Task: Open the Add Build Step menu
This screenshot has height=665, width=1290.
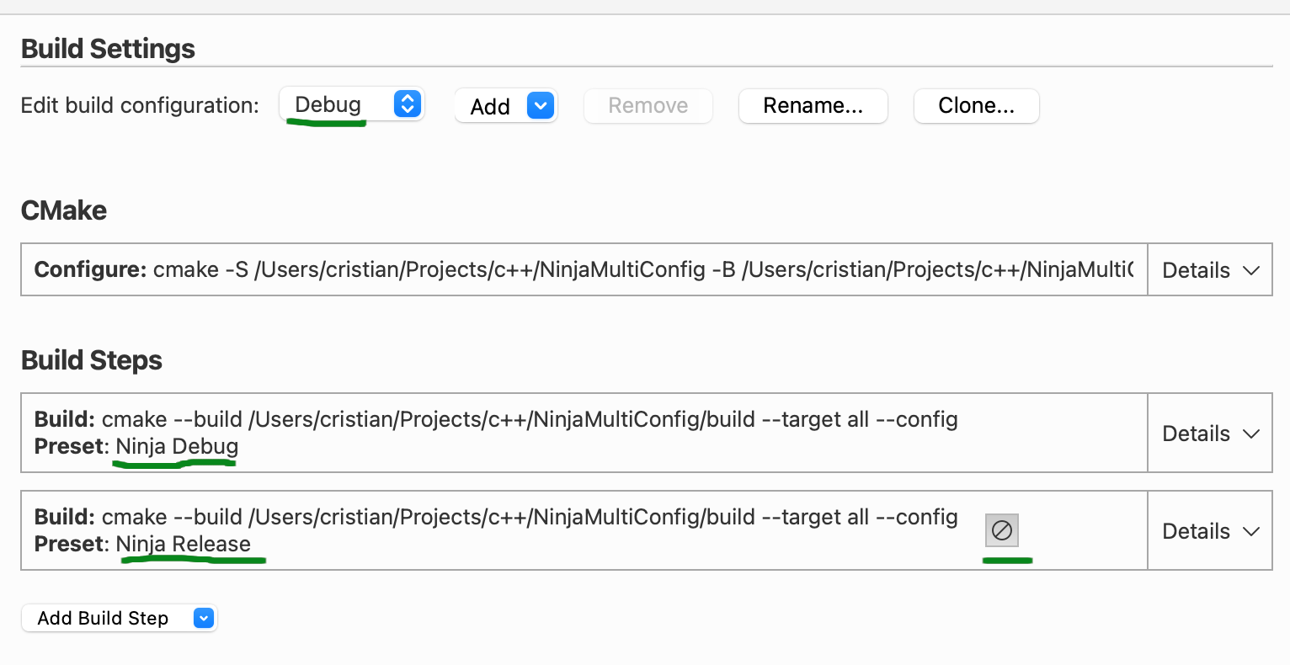Action: [119, 618]
